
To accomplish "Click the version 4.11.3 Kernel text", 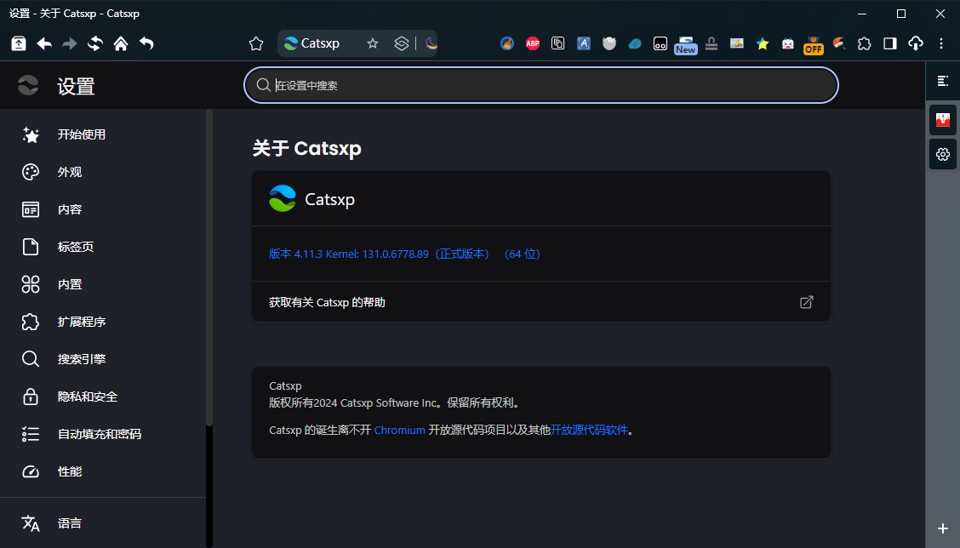I will [x=404, y=254].
